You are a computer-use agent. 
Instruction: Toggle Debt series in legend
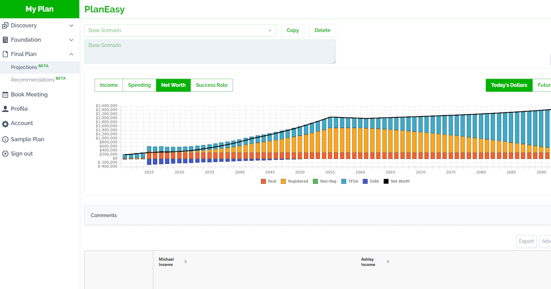click(371, 181)
